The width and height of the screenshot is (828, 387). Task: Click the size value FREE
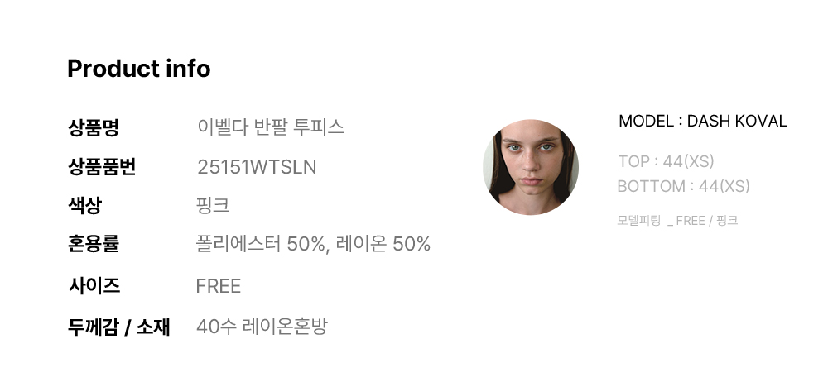pyautogui.click(x=218, y=286)
